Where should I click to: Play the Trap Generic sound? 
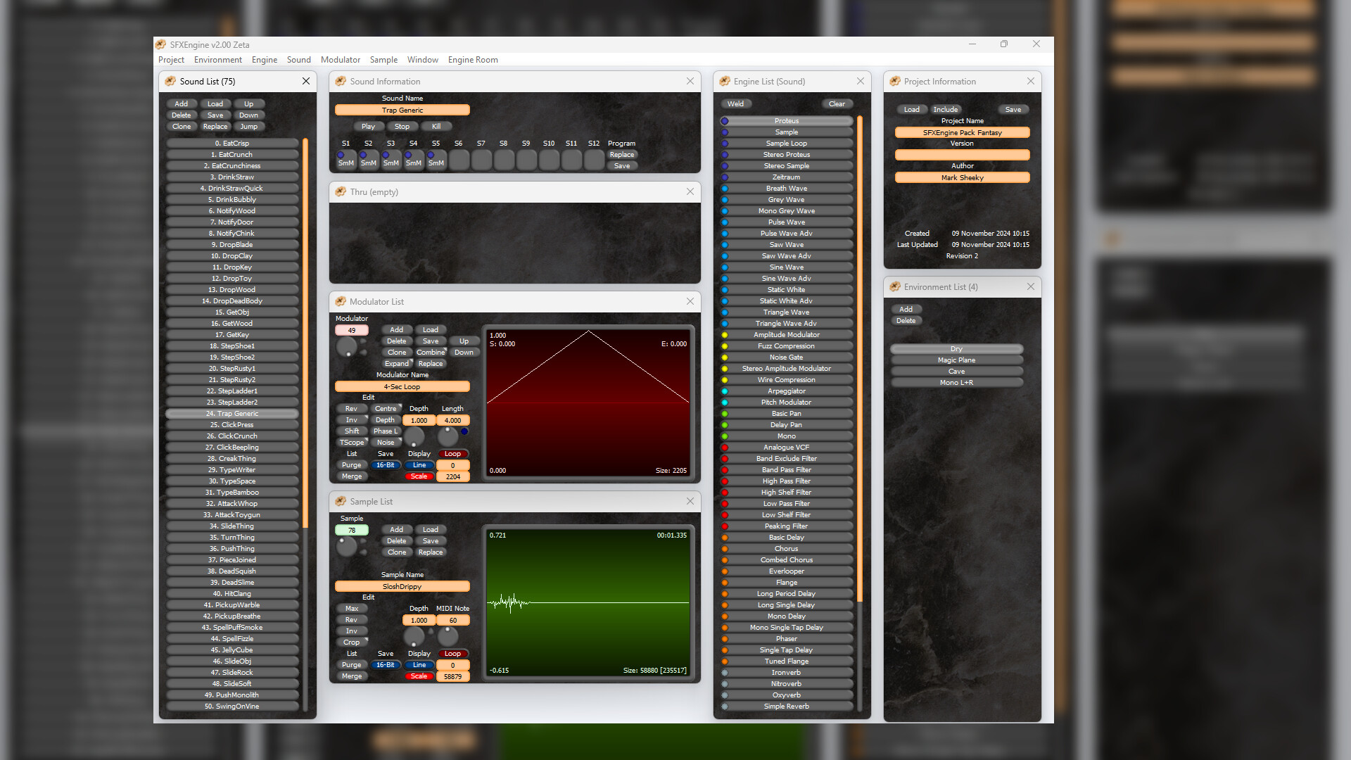(x=368, y=126)
